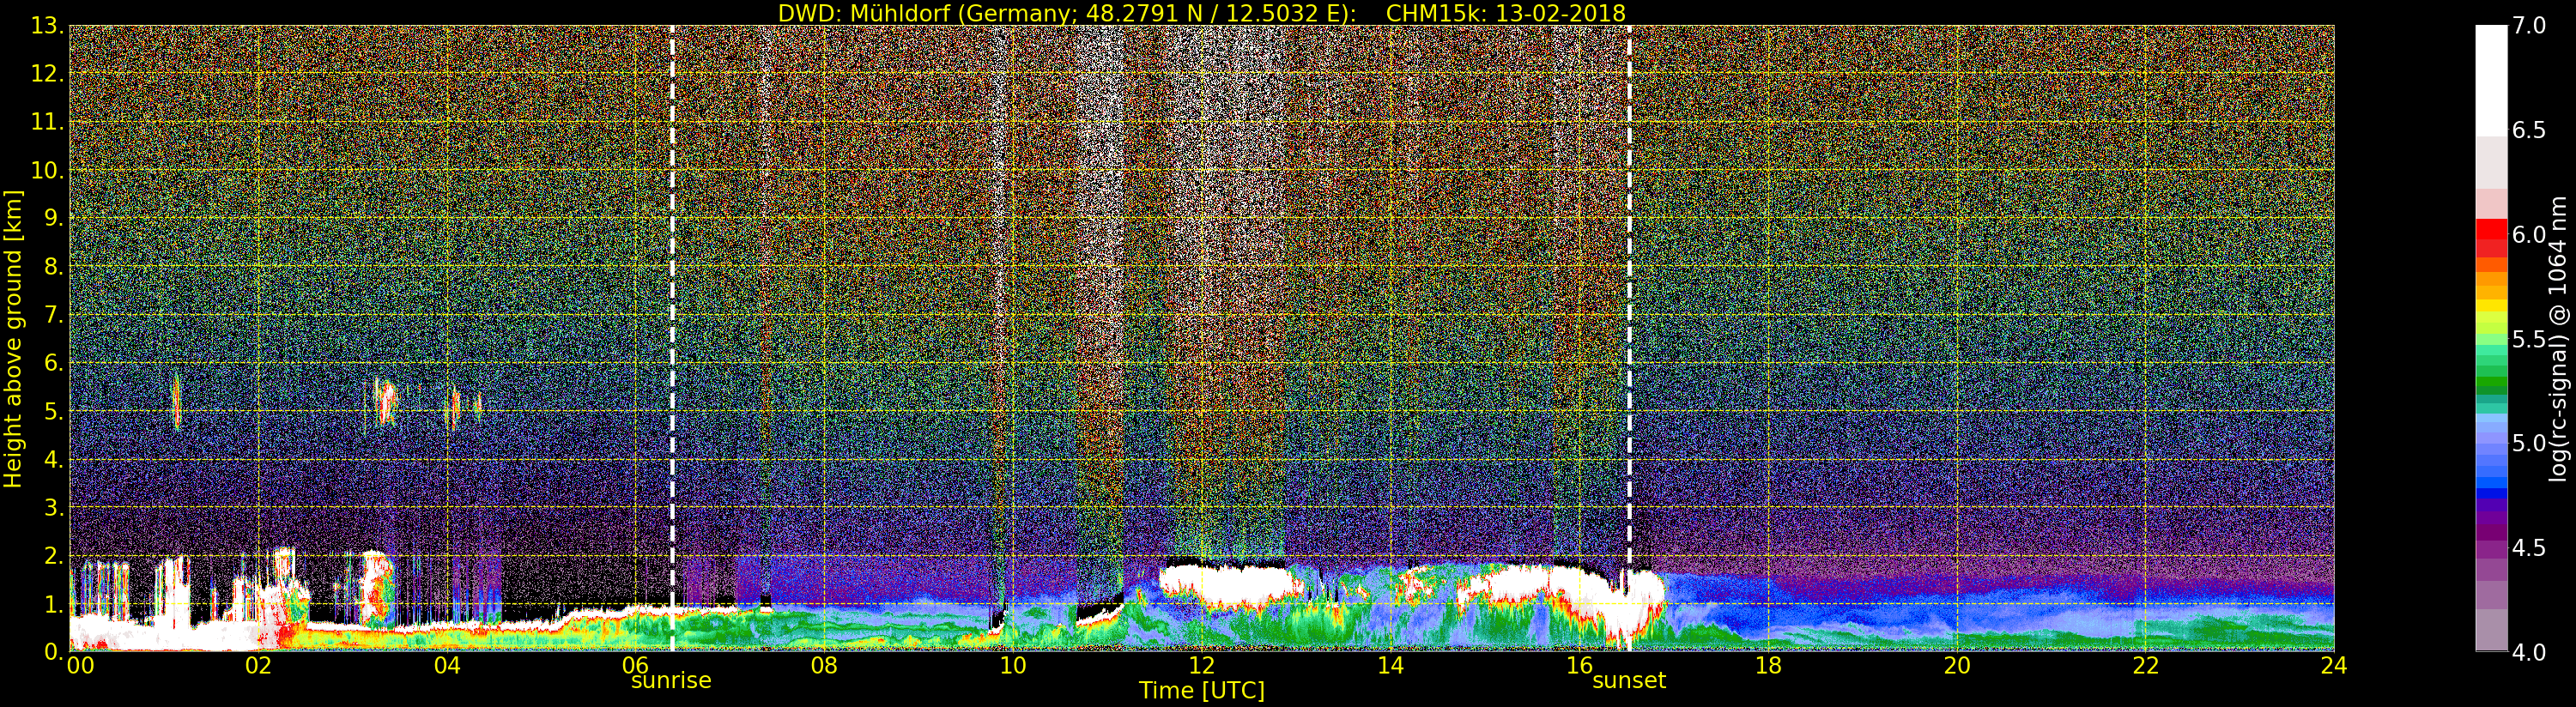Click the 'sunrise' label under the time axis
This screenshot has width=2576, height=707.
671,681
